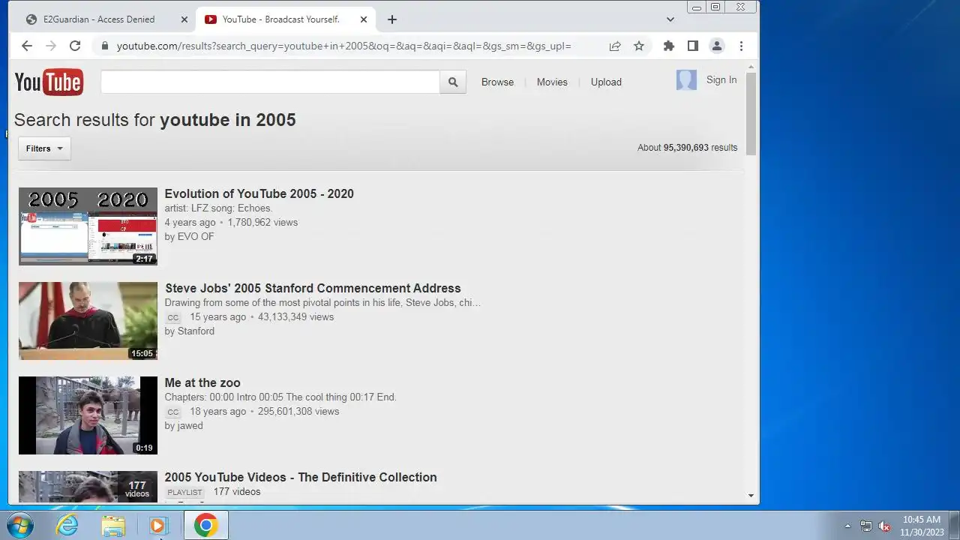Open the Evolution of YouTube 2005 - 2020 title

tap(259, 193)
